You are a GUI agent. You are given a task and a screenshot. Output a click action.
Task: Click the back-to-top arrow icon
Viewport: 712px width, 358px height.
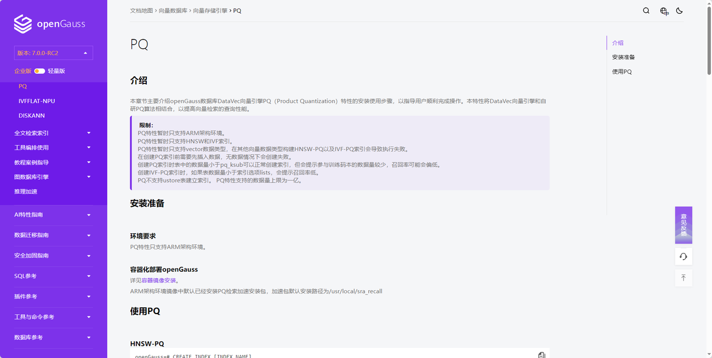pyautogui.click(x=683, y=277)
